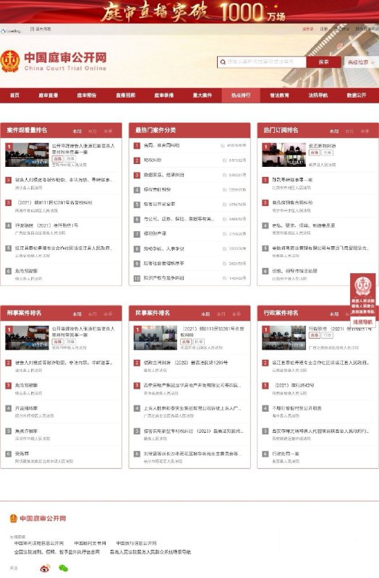This screenshot has height=578, width=379.
Task: Click the China Court Trial Online emblem logo
Action: 10,61
